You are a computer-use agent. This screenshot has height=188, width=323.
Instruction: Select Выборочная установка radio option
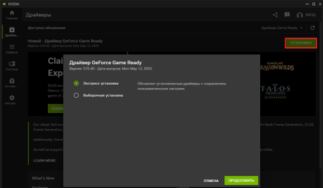click(76, 95)
